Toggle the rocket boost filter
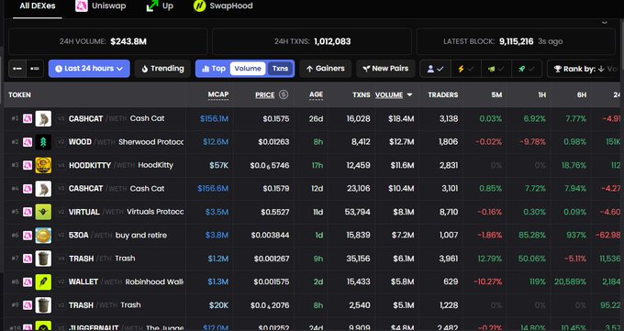 click(527, 69)
